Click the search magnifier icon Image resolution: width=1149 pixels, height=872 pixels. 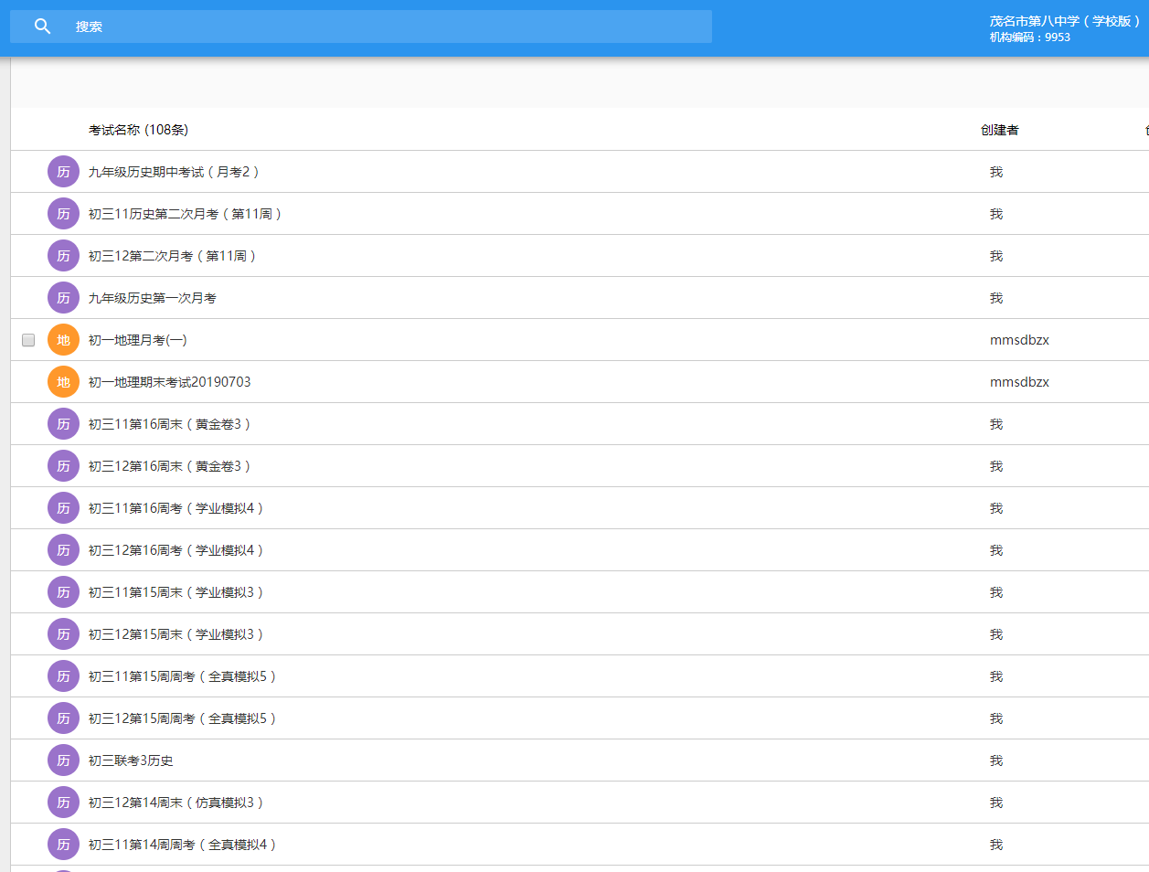(42, 27)
